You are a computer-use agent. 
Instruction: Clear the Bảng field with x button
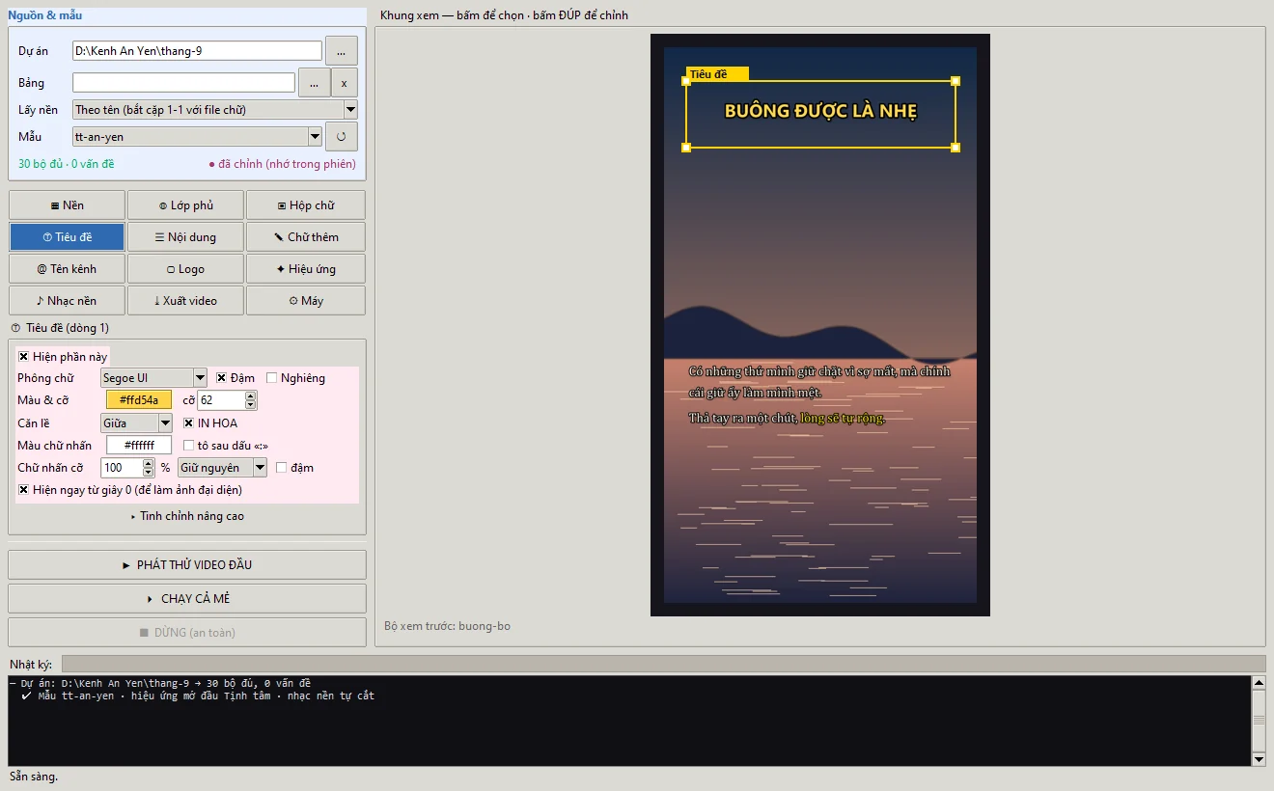coord(345,83)
